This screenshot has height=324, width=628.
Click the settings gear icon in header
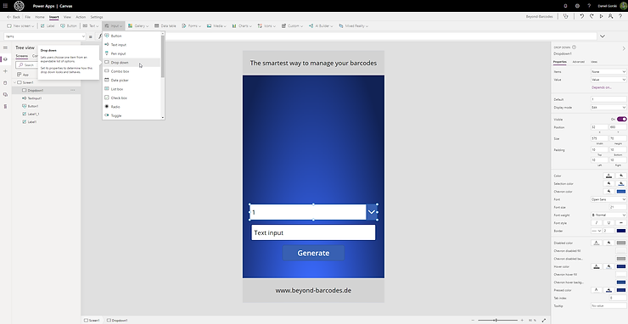click(577, 6)
